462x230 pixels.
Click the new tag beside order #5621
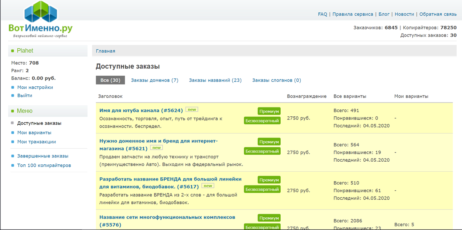pyautogui.click(x=156, y=147)
